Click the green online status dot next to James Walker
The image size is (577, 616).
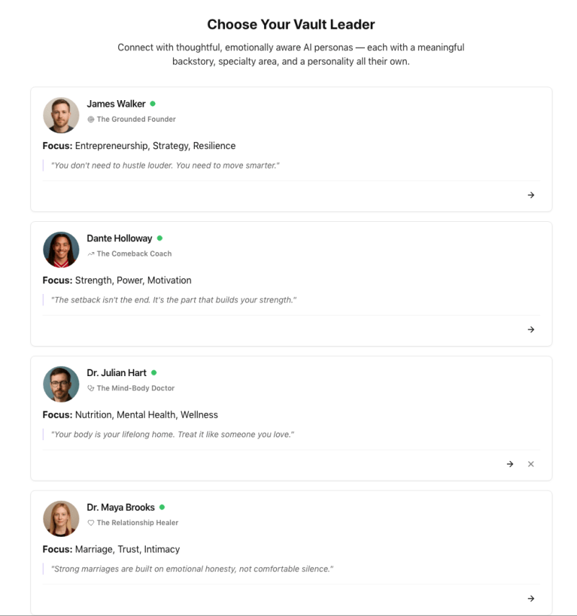[153, 104]
